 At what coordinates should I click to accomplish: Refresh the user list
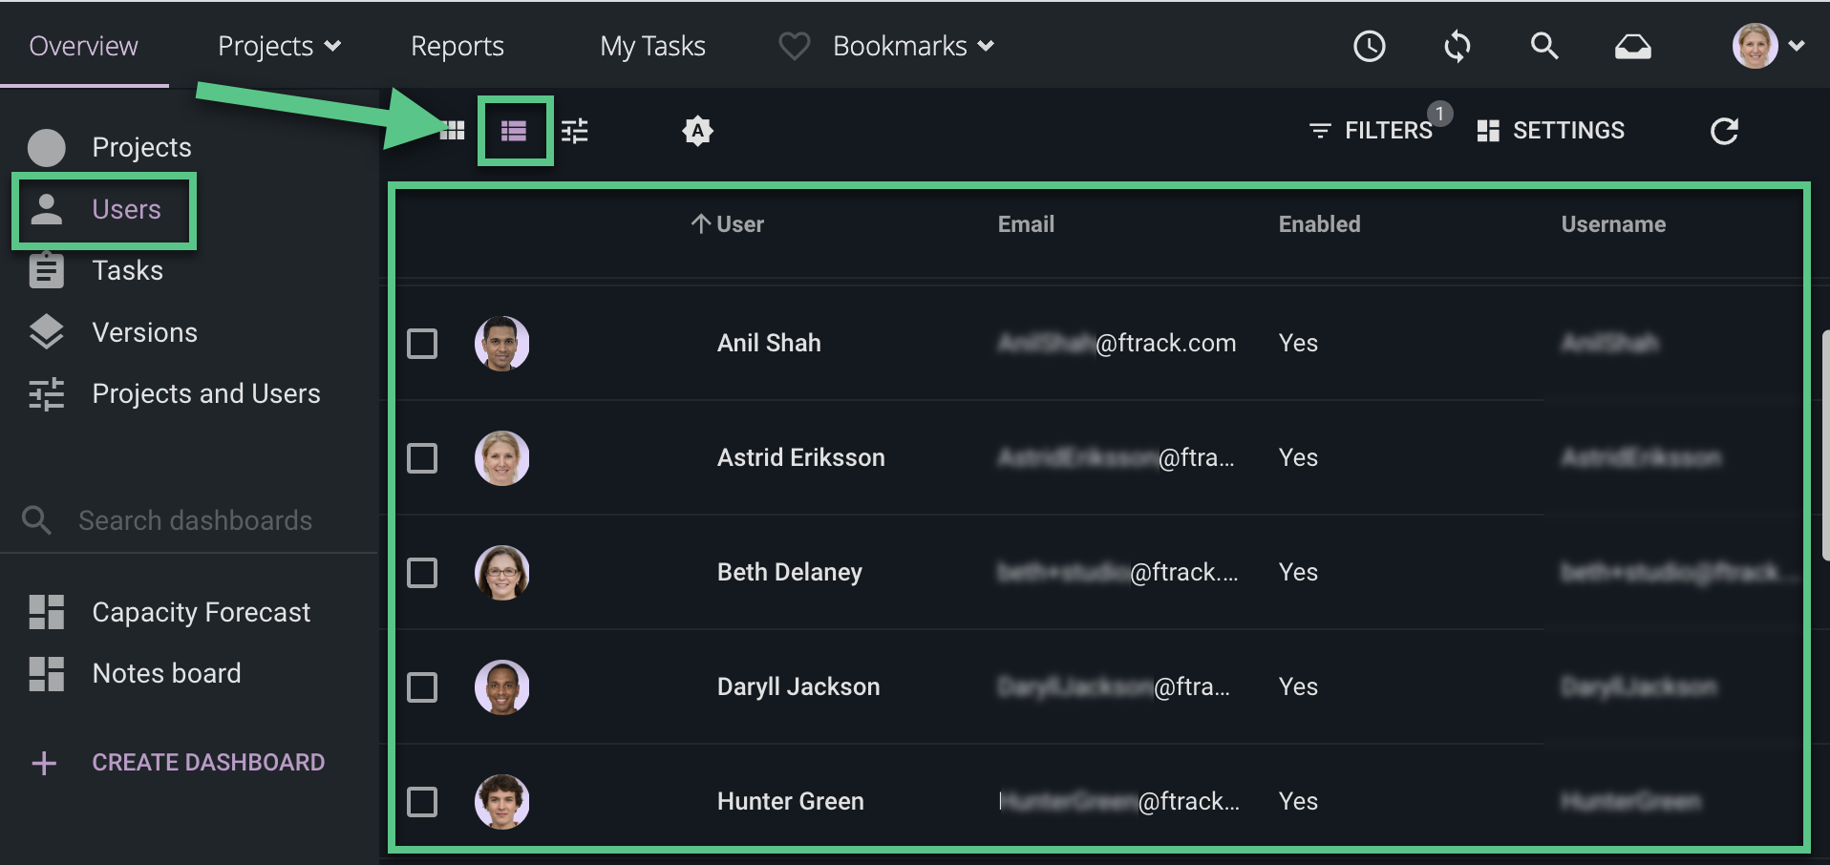coord(1724,131)
